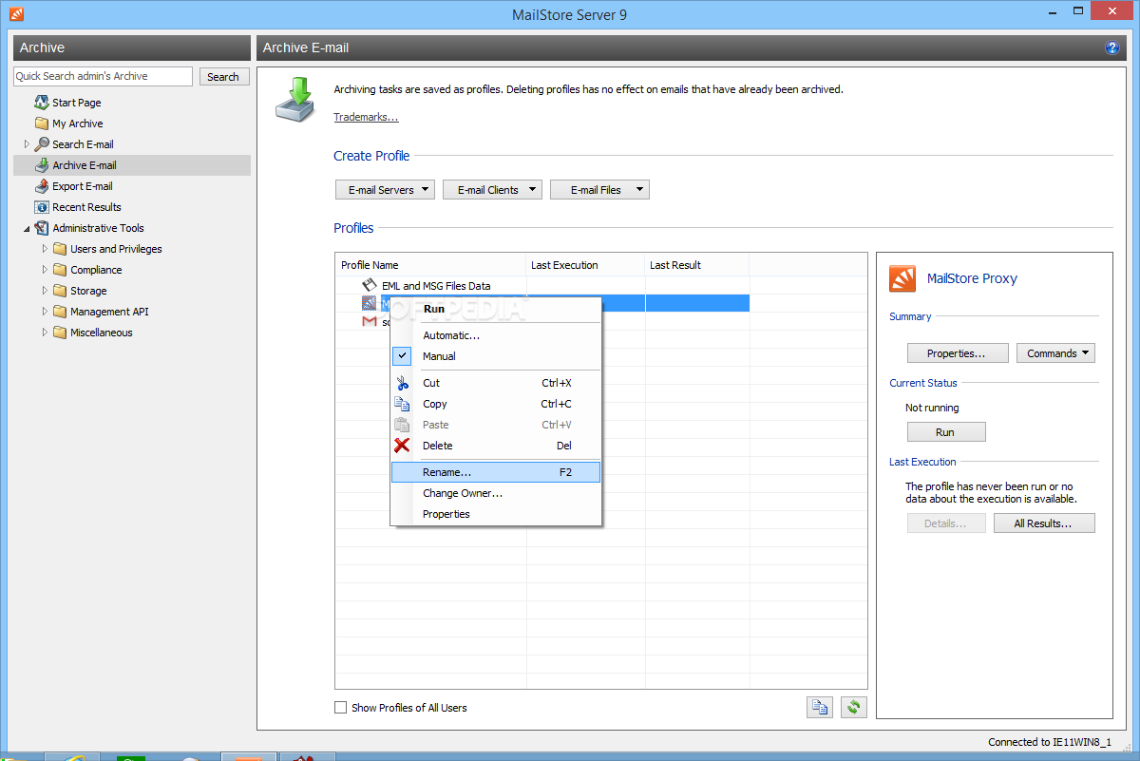Choose Properties in the context menu
The image size is (1140, 761).
pyautogui.click(x=496, y=514)
